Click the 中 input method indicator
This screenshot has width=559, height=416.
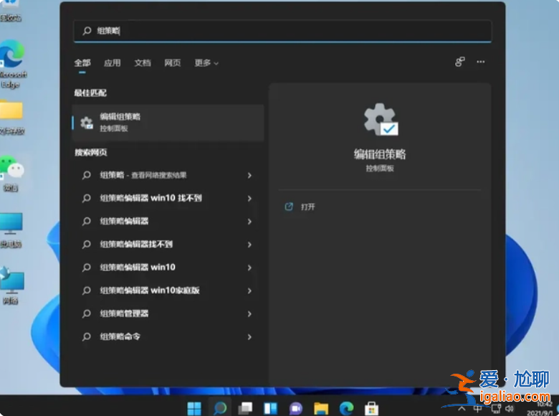click(x=478, y=409)
